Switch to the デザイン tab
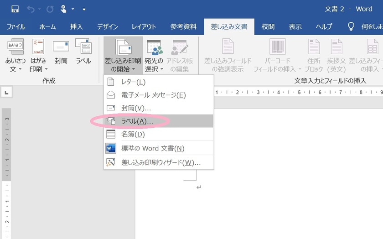Screen dimensions: 383x239 click(108, 26)
